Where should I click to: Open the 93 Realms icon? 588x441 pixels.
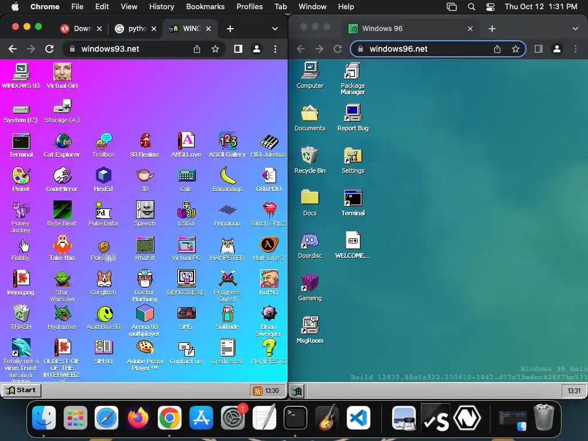(145, 145)
